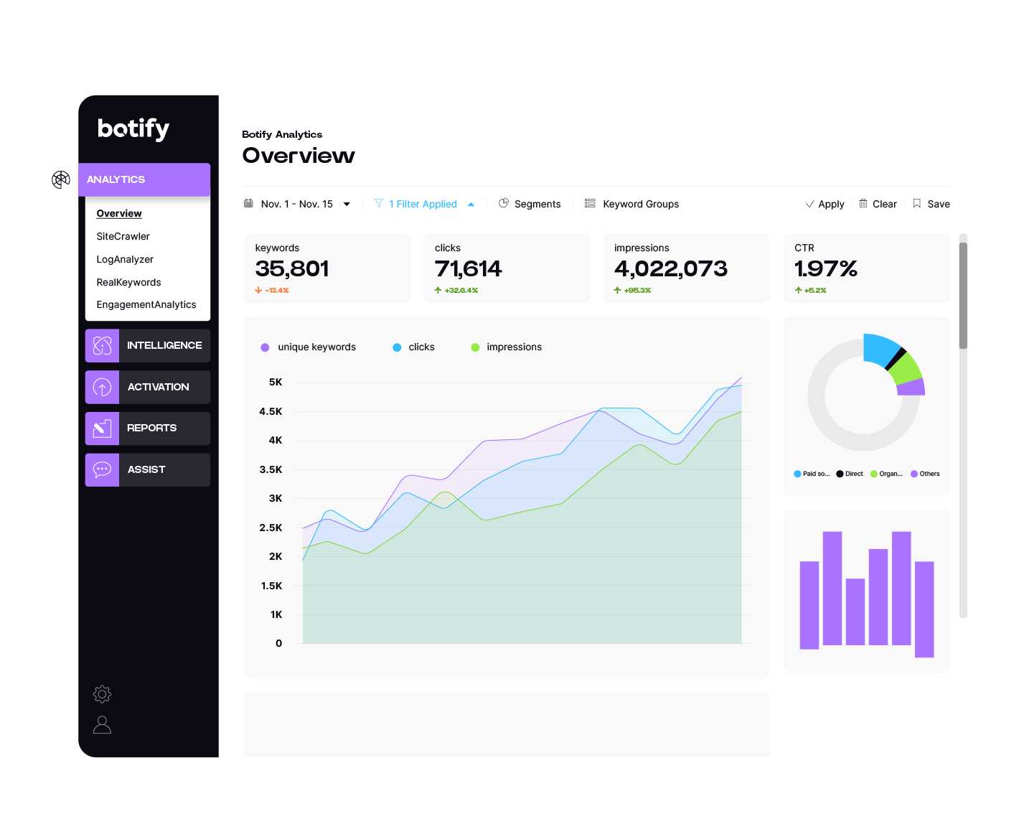The image size is (1019, 839).
Task: Click the Apply checkmark icon
Action: pos(810,204)
